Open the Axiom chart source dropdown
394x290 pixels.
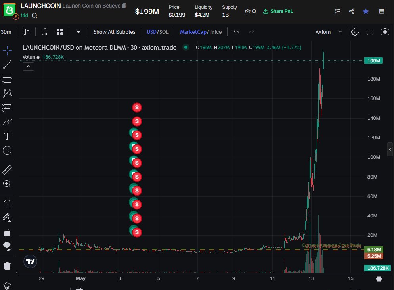click(x=329, y=32)
